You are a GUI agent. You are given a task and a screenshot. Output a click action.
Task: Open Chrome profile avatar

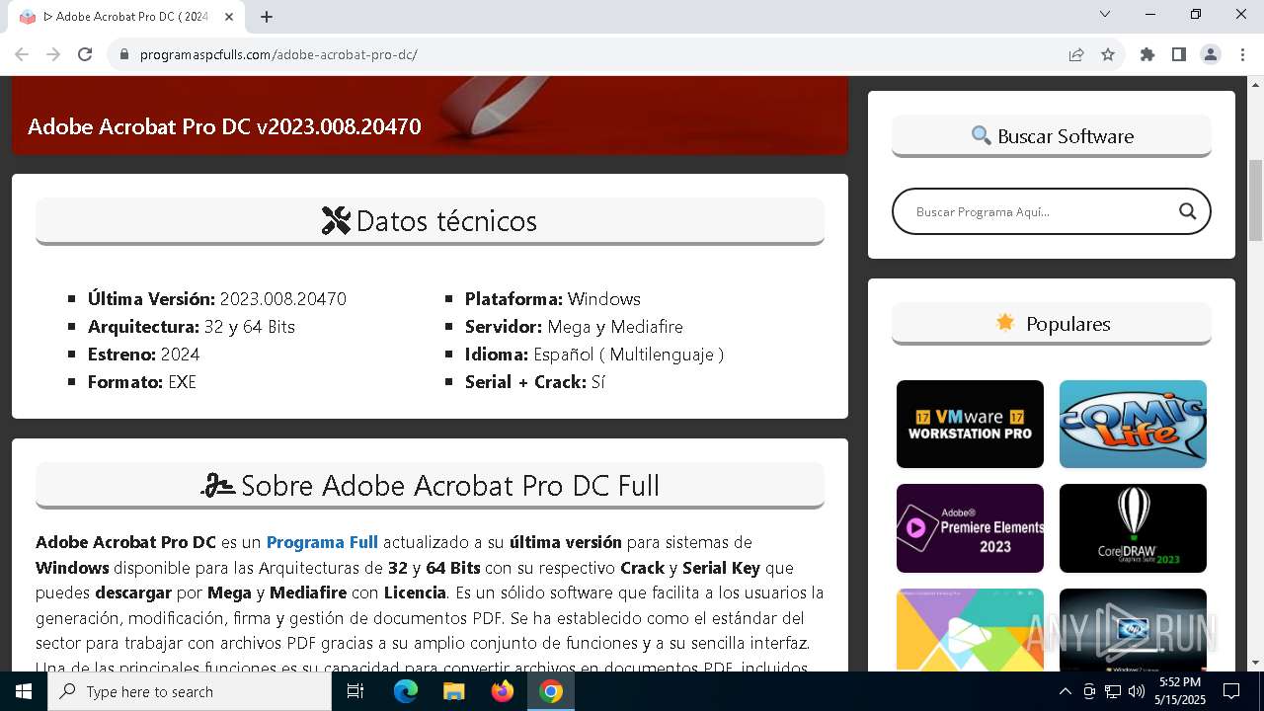click(x=1211, y=54)
